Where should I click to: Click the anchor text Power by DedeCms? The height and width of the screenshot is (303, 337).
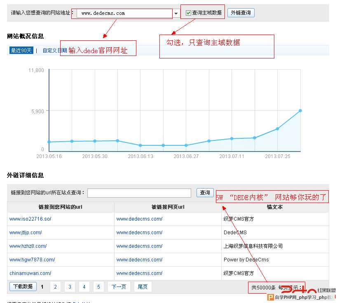[246, 260]
